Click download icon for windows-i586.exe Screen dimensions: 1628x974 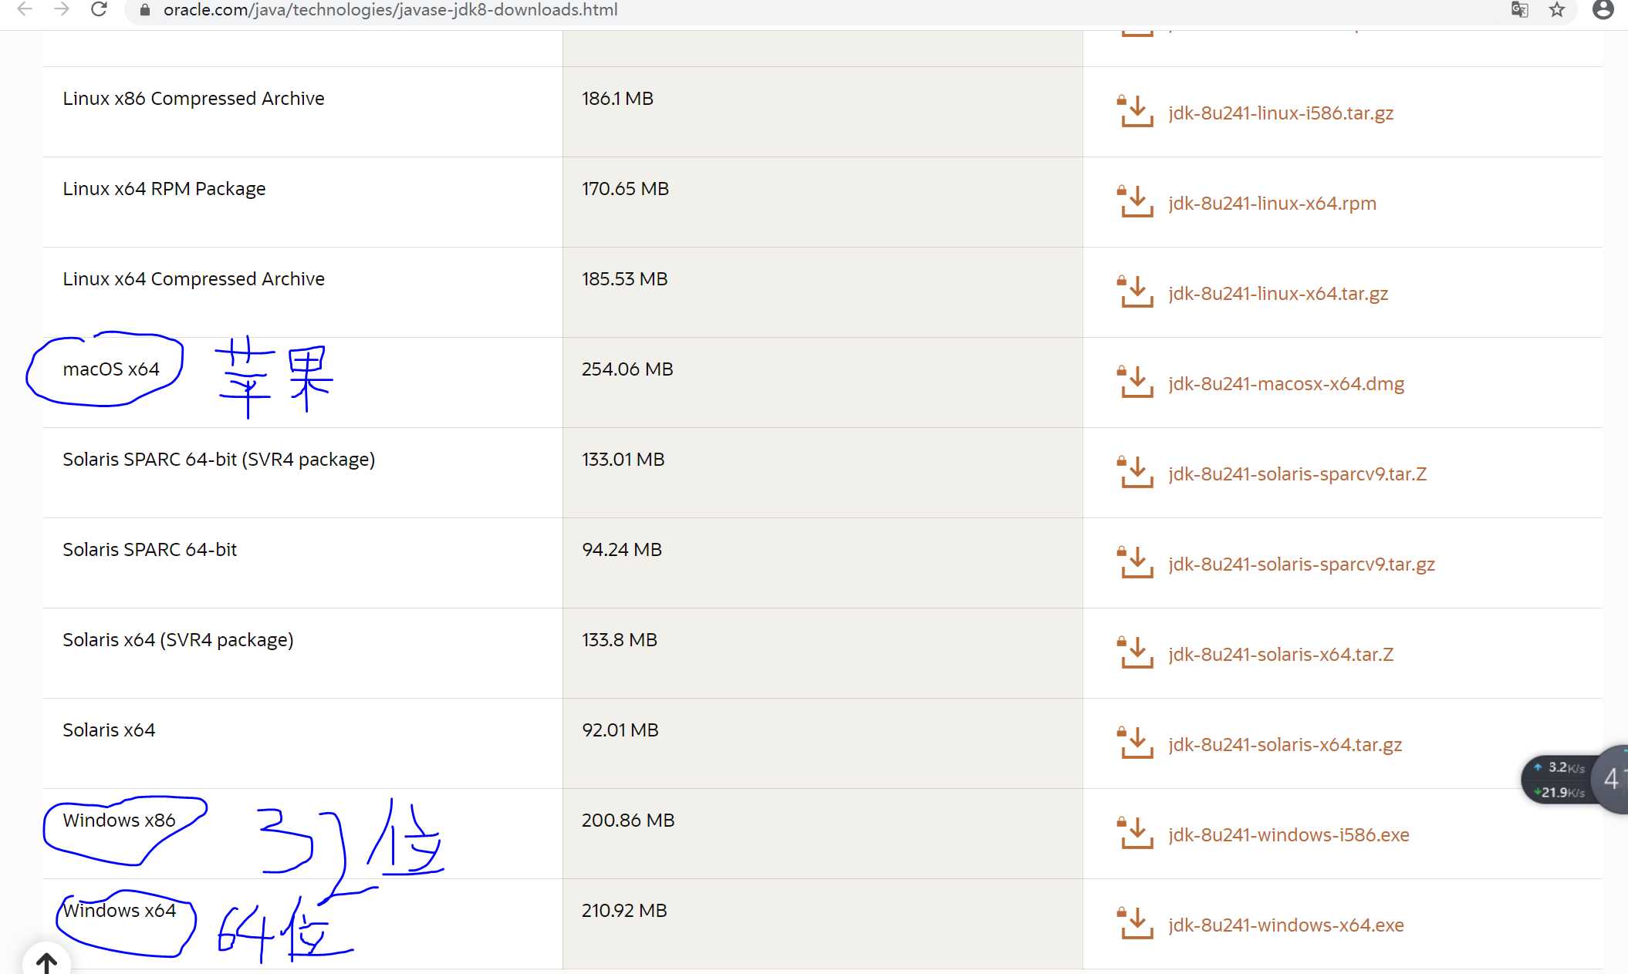1135,834
